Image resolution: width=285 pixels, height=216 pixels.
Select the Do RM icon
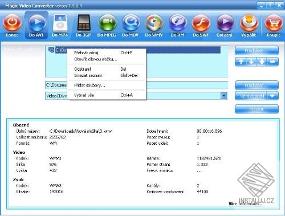pyautogui.click(x=177, y=23)
